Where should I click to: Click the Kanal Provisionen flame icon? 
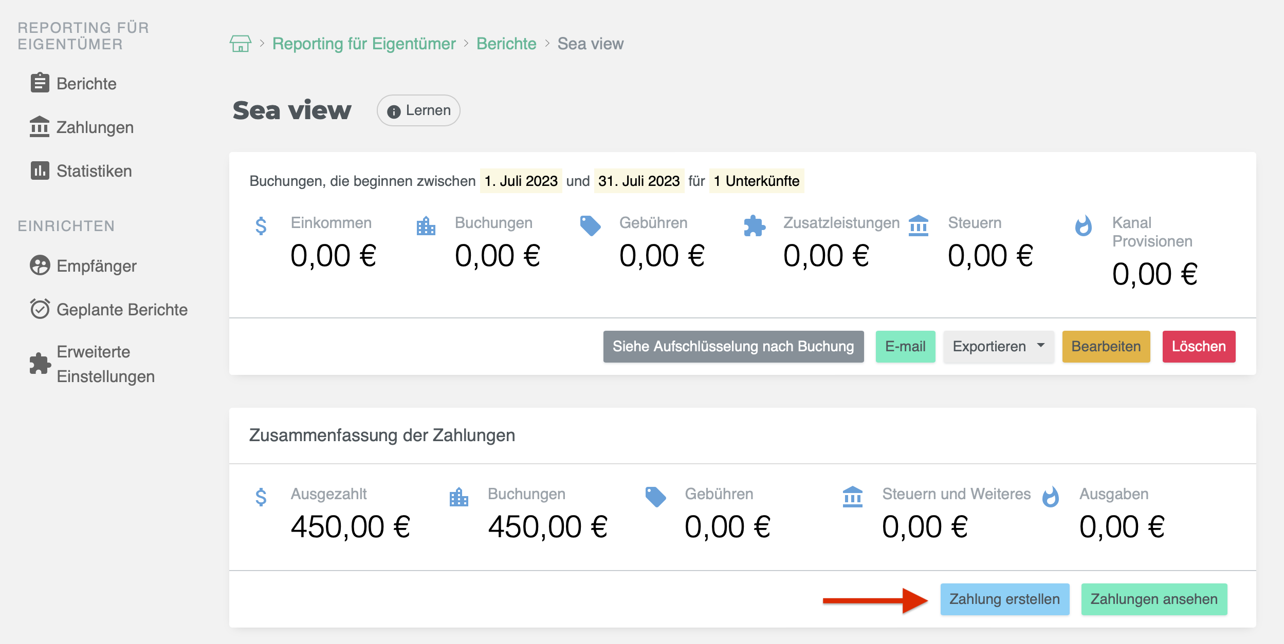[x=1084, y=226]
